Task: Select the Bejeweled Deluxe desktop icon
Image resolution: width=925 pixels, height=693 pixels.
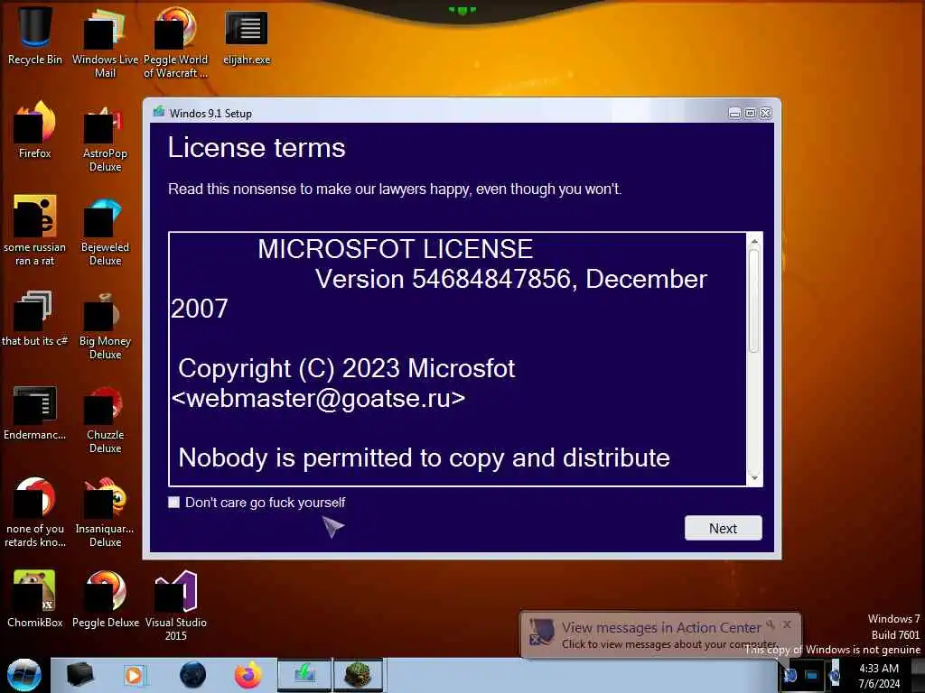Action: (x=105, y=230)
